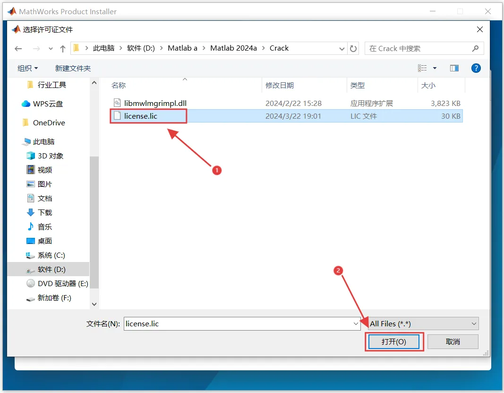Click the 3,823 KB size cell
Image resolution: width=504 pixels, height=393 pixels.
point(445,103)
